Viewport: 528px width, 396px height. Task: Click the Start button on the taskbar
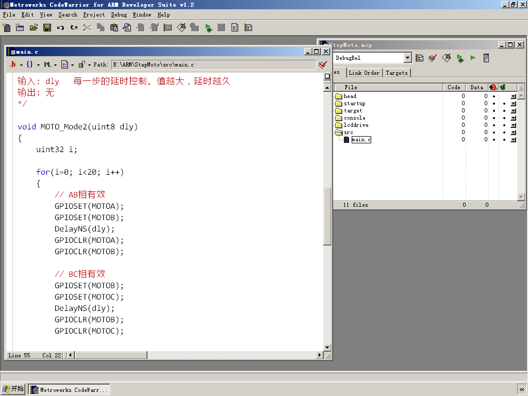[13, 389]
